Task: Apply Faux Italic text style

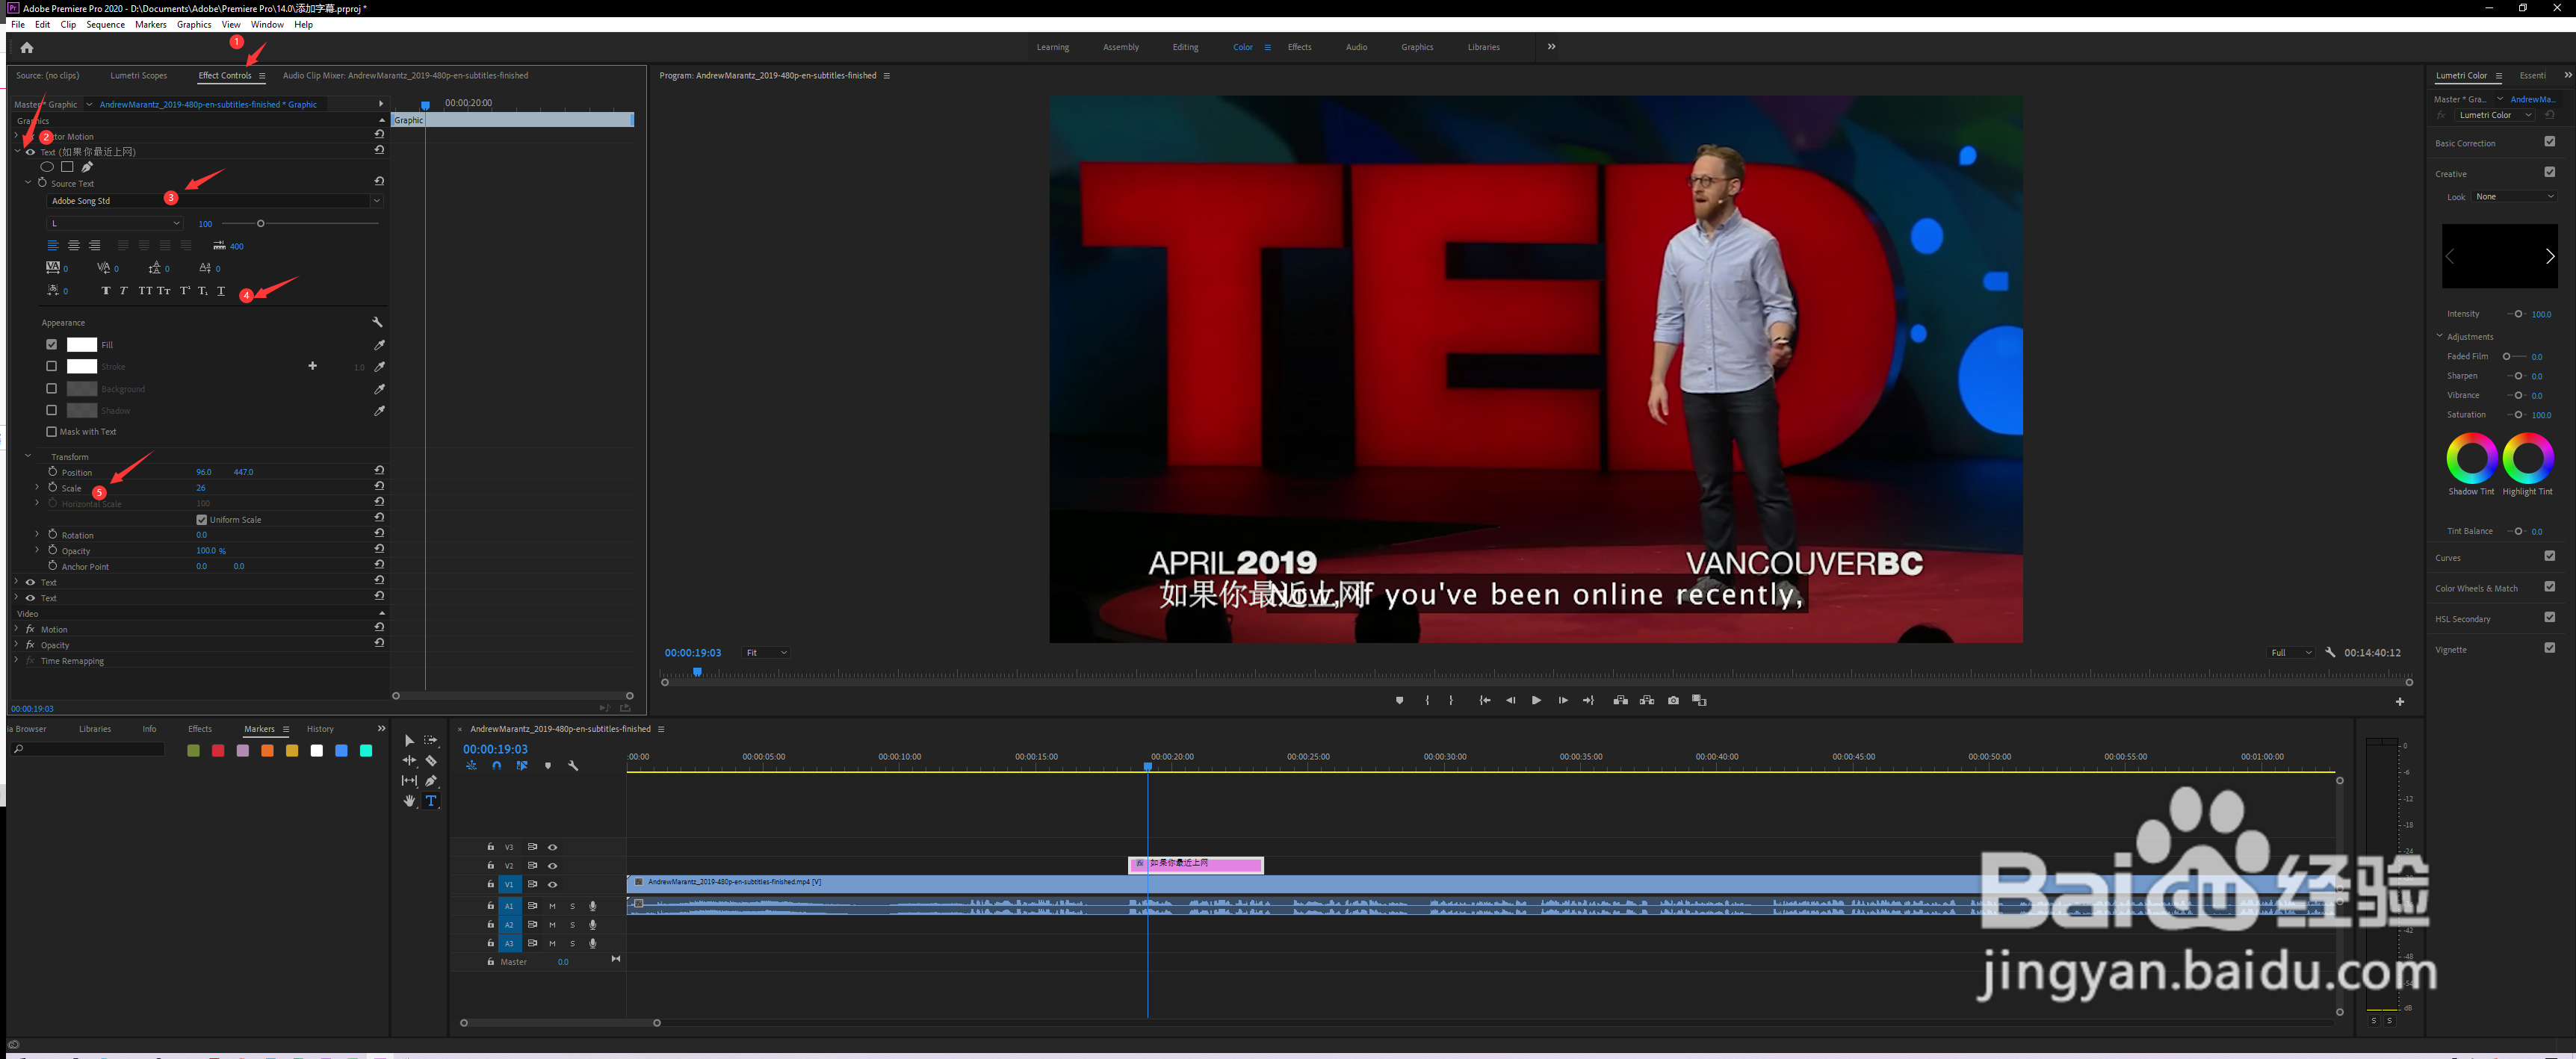Action: 123,291
